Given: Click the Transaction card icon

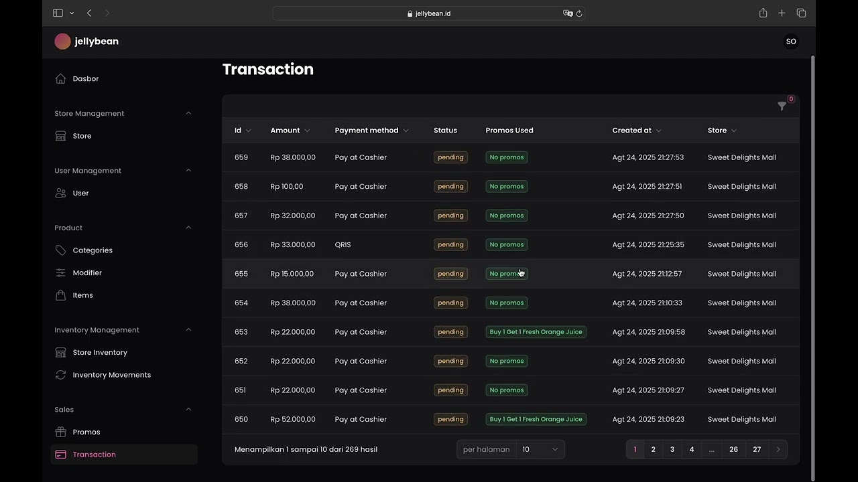Looking at the screenshot, I should coord(61,455).
